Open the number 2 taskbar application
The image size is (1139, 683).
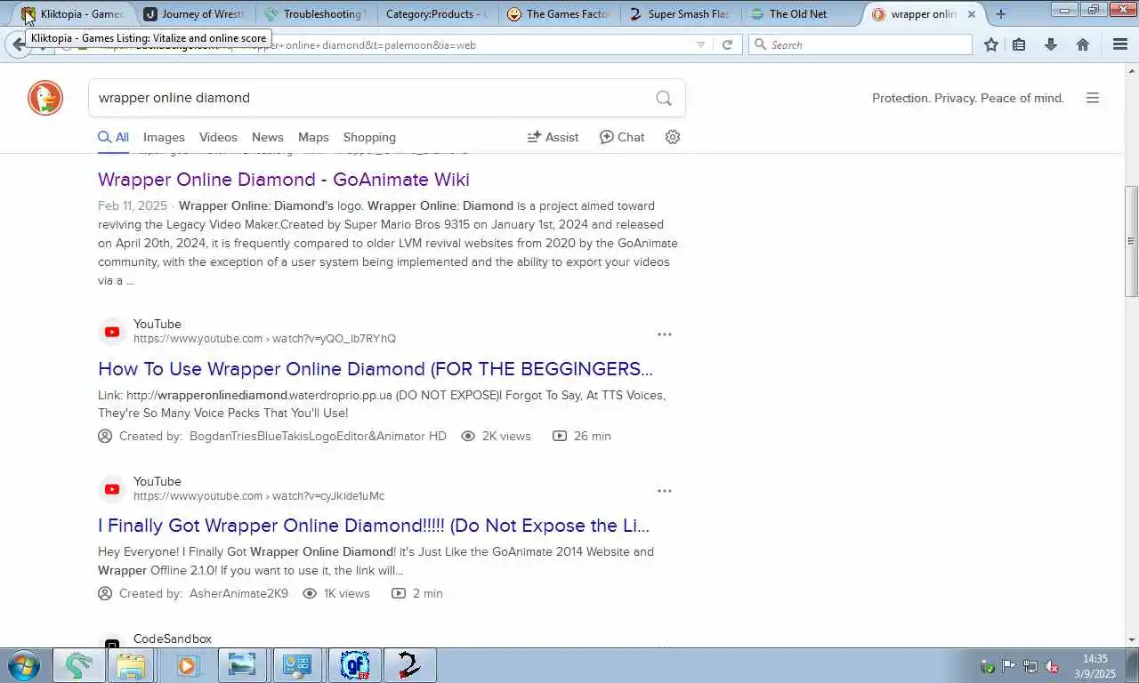410,665
